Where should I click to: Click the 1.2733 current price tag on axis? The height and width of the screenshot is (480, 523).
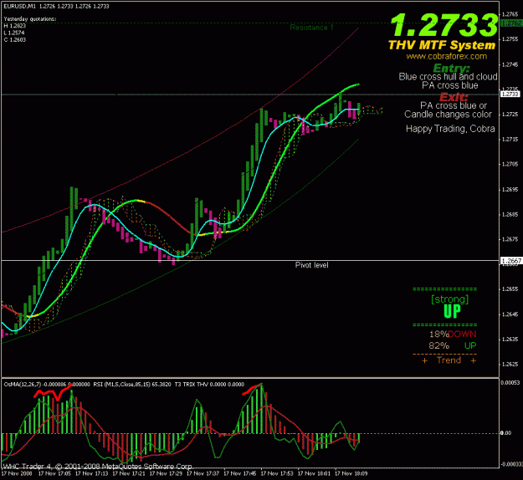[510, 94]
